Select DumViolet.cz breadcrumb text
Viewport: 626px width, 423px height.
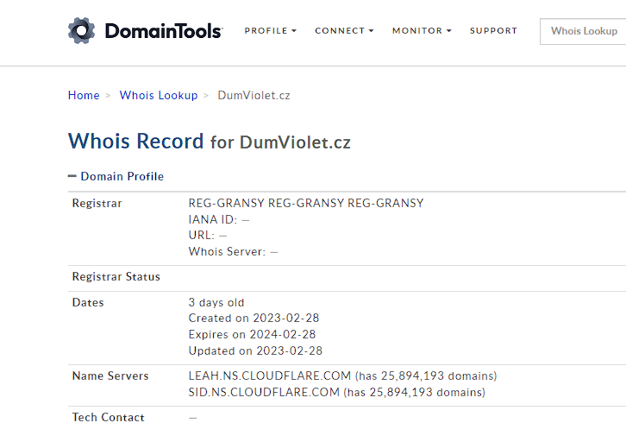(254, 95)
